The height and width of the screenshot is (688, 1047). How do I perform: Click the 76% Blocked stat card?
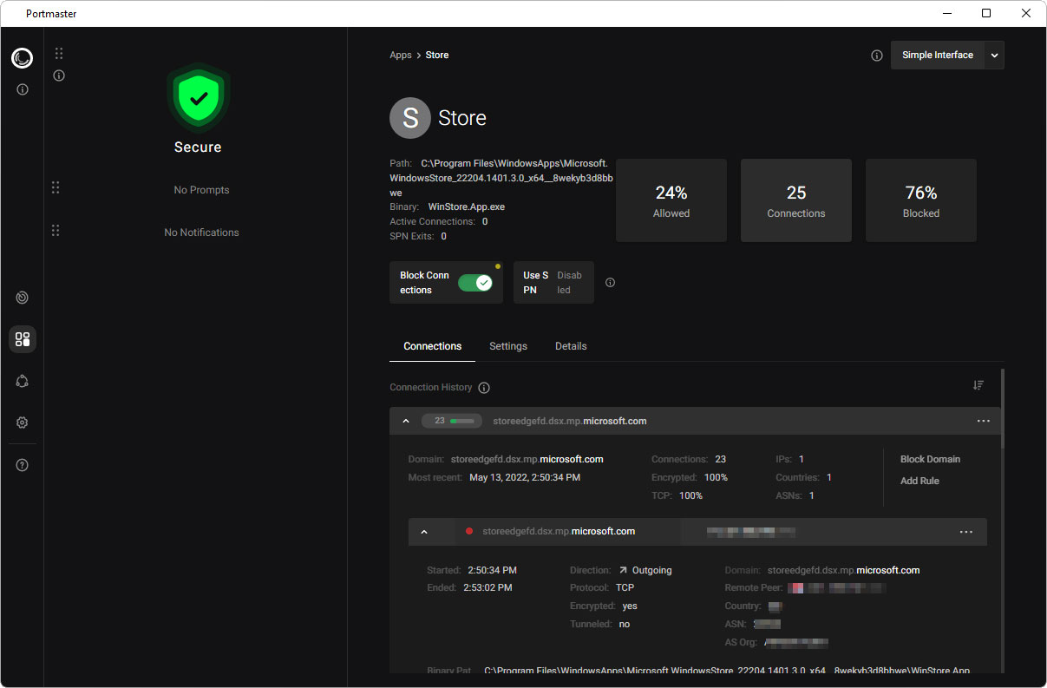click(921, 200)
